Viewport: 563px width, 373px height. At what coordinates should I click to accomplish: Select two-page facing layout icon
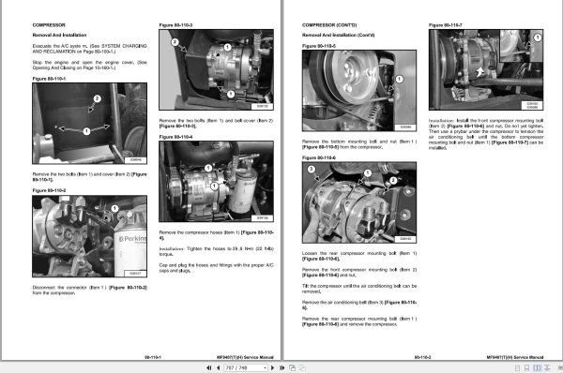537,367
